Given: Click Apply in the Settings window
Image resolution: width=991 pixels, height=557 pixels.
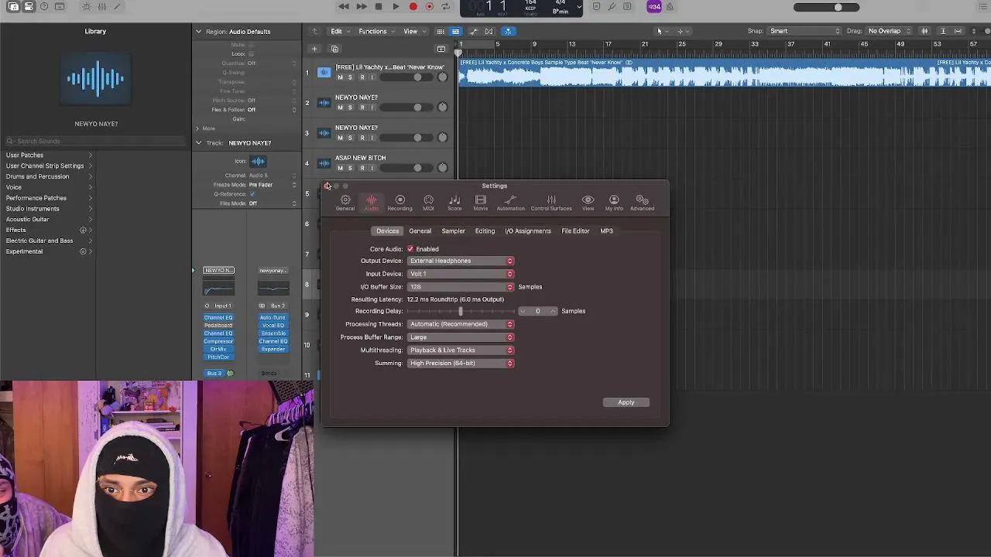Looking at the screenshot, I should click(x=626, y=402).
